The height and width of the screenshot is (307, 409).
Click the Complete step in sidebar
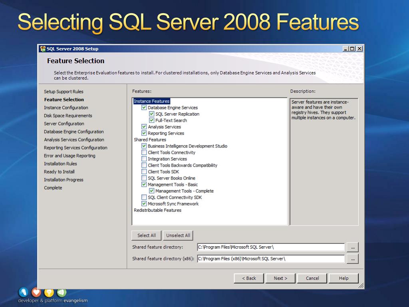(x=53, y=188)
